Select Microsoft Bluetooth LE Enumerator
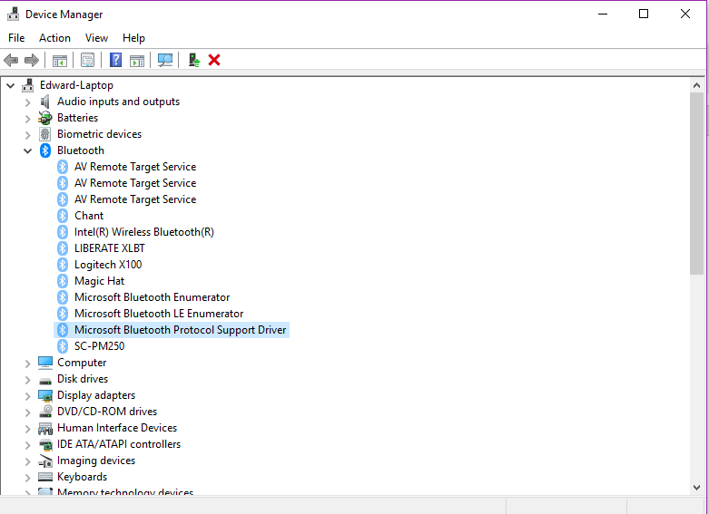This screenshot has height=514, width=709. click(159, 314)
